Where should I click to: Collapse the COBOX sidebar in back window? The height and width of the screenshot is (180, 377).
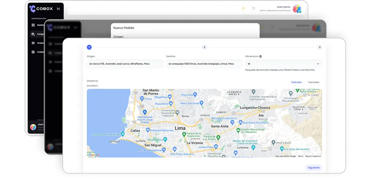point(58,9)
